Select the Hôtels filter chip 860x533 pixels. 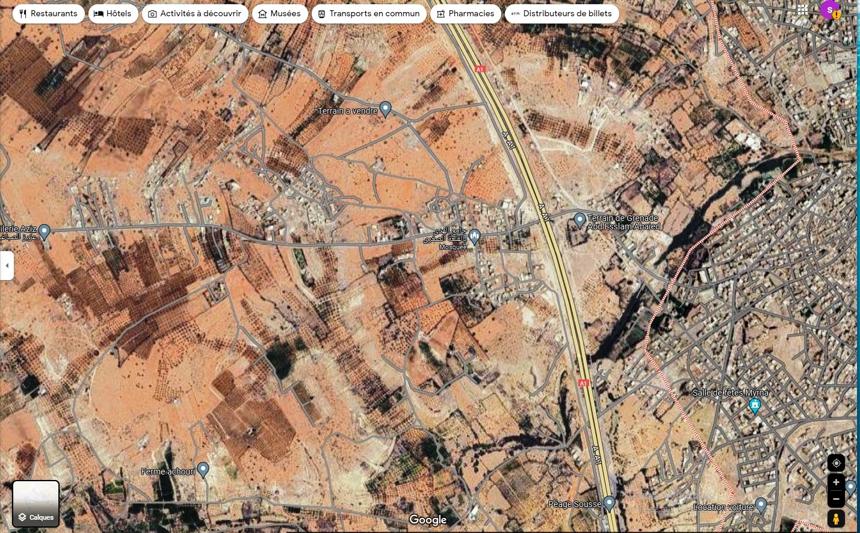coord(113,13)
